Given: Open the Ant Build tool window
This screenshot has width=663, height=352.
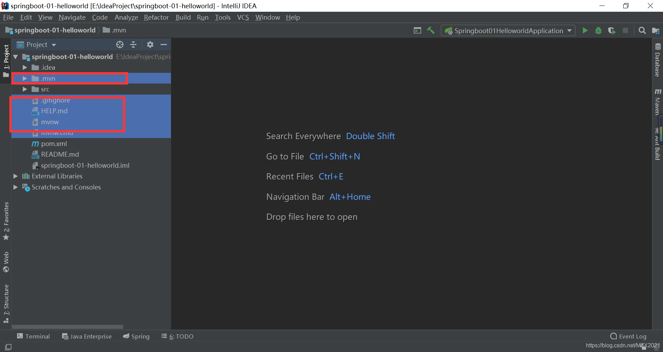Looking at the screenshot, I should [657, 144].
